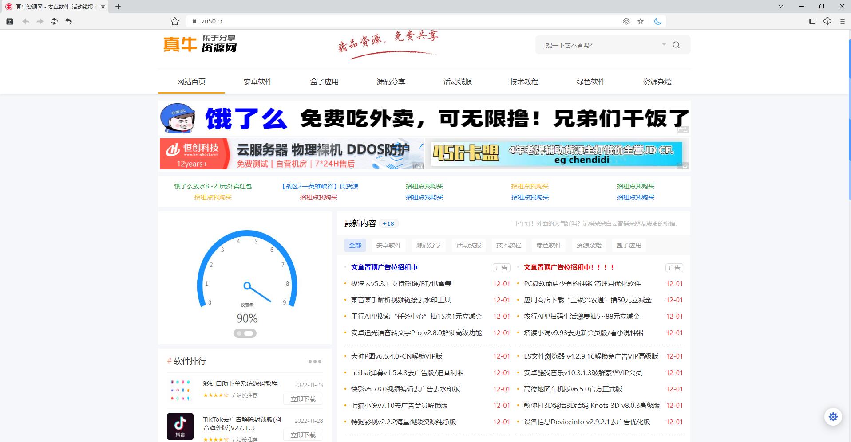Open article 七猫小说v7.10去广告会员解锁版
This screenshot has width=851, height=442.
click(400, 406)
